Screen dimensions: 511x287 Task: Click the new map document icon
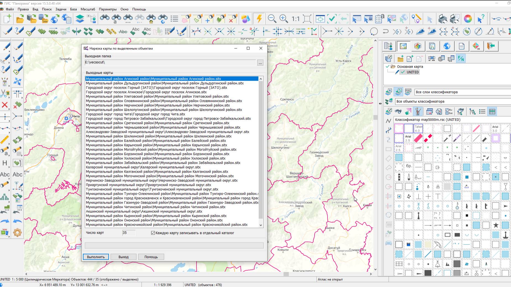(7, 19)
